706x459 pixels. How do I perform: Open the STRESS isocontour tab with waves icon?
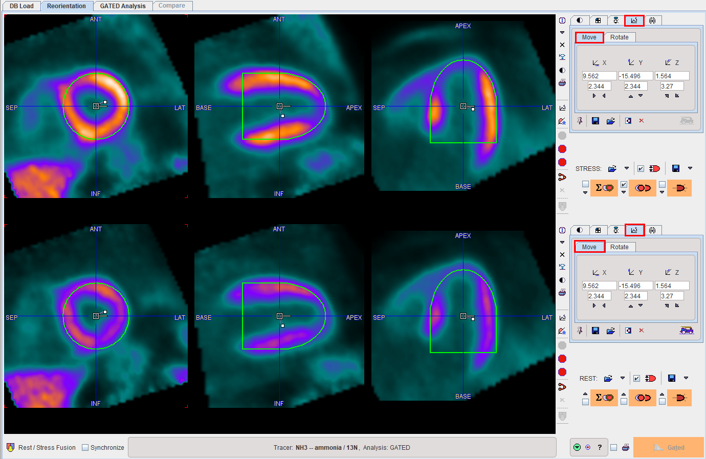tap(652, 20)
